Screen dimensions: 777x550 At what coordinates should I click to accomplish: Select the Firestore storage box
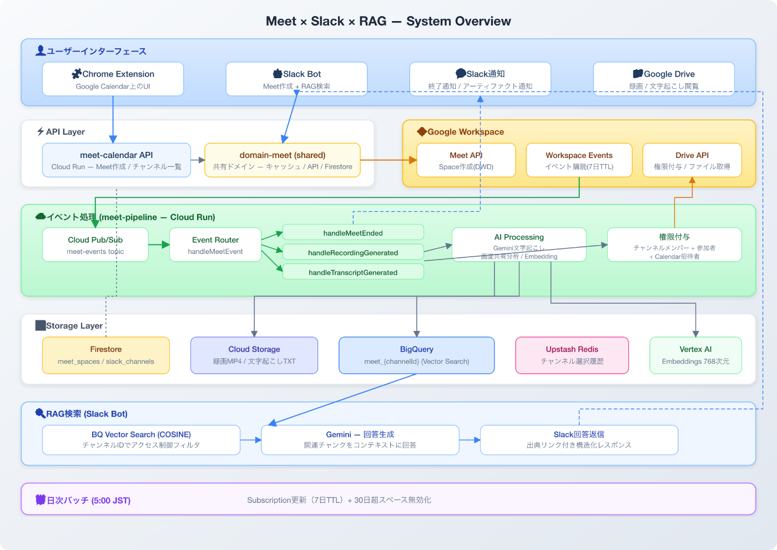coord(106,355)
